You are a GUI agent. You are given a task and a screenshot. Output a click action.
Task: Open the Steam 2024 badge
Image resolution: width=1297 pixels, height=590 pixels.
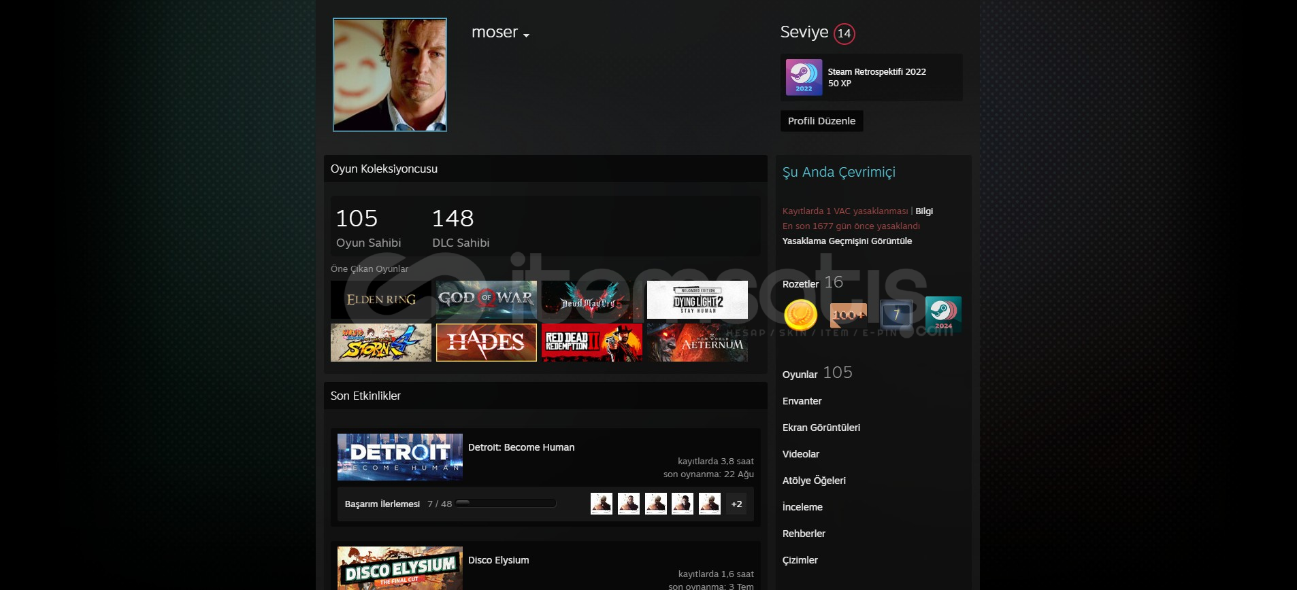pos(943,314)
